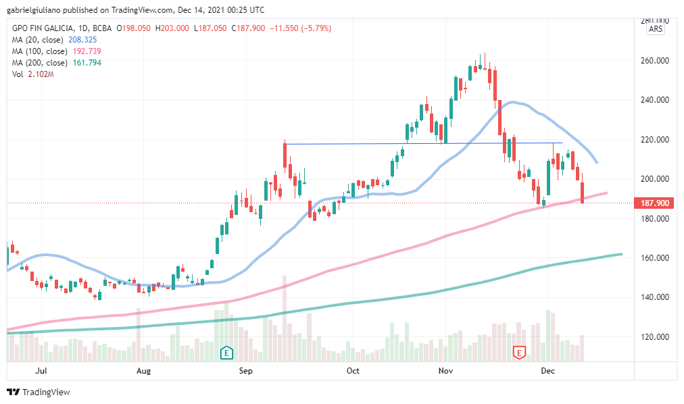Click the 220.000 price axis label

coord(655,139)
